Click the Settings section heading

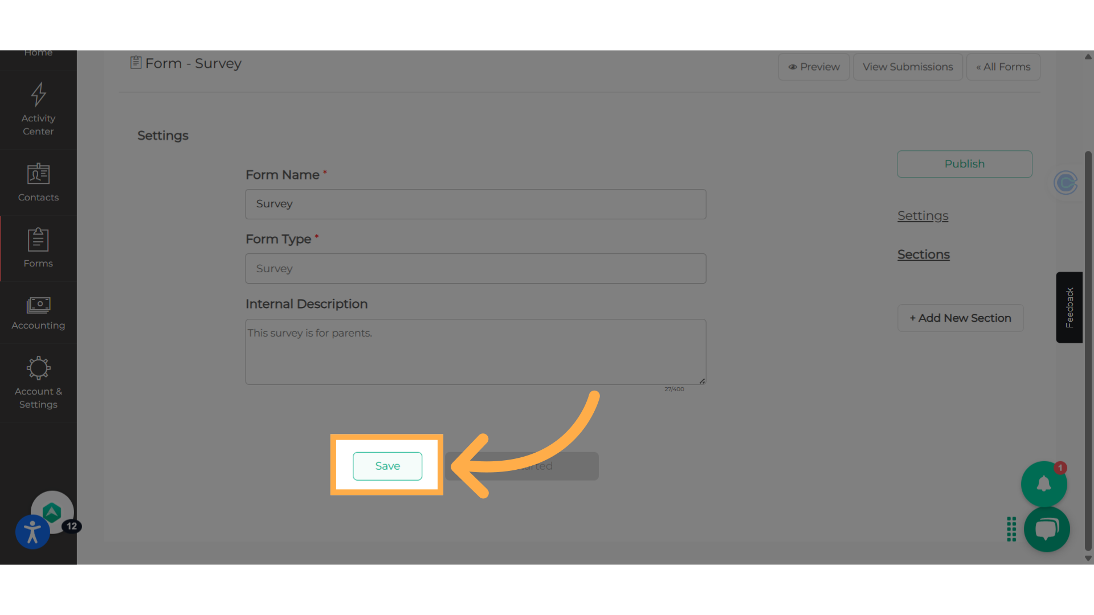point(163,136)
